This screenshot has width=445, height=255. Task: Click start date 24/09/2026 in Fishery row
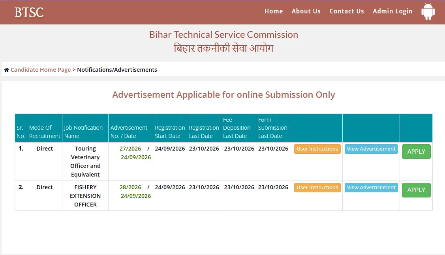[x=170, y=187]
